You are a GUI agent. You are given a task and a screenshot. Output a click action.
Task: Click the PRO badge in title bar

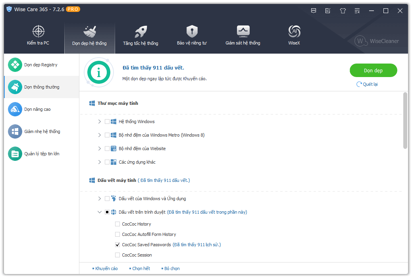click(73, 9)
